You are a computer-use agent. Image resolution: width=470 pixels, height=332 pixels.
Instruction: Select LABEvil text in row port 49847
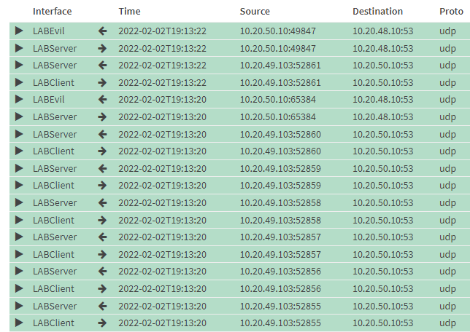[x=49, y=31]
